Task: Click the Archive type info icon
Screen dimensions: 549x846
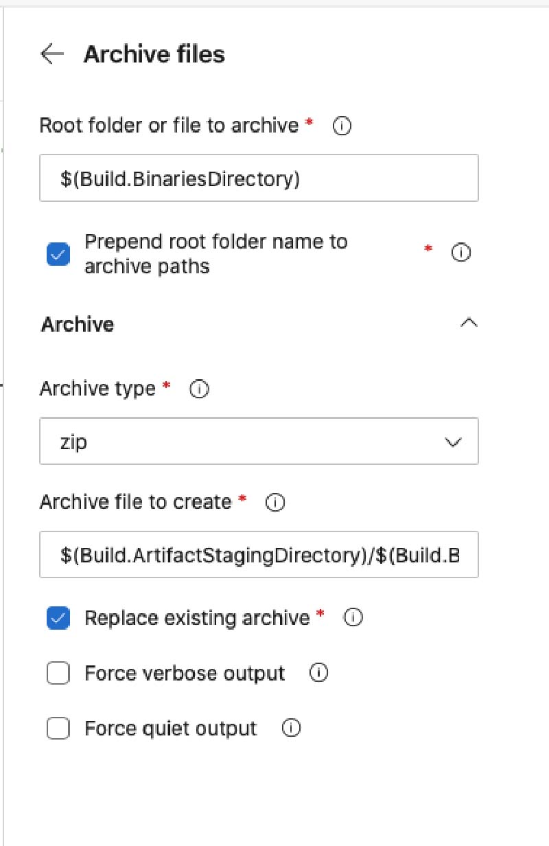Action: pyautogui.click(x=199, y=390)
